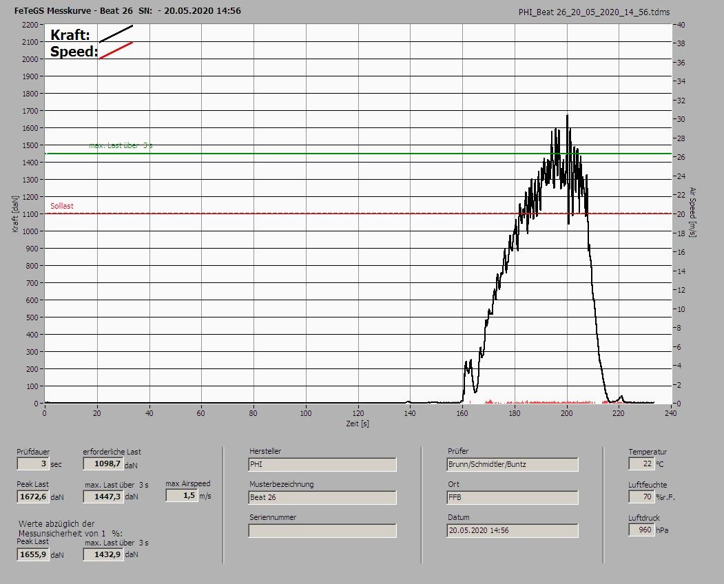Click the max Airspeed field 1,5
The width and height of the screenshot is (724, 584).
pyautogui.click(x=182, y=495)
